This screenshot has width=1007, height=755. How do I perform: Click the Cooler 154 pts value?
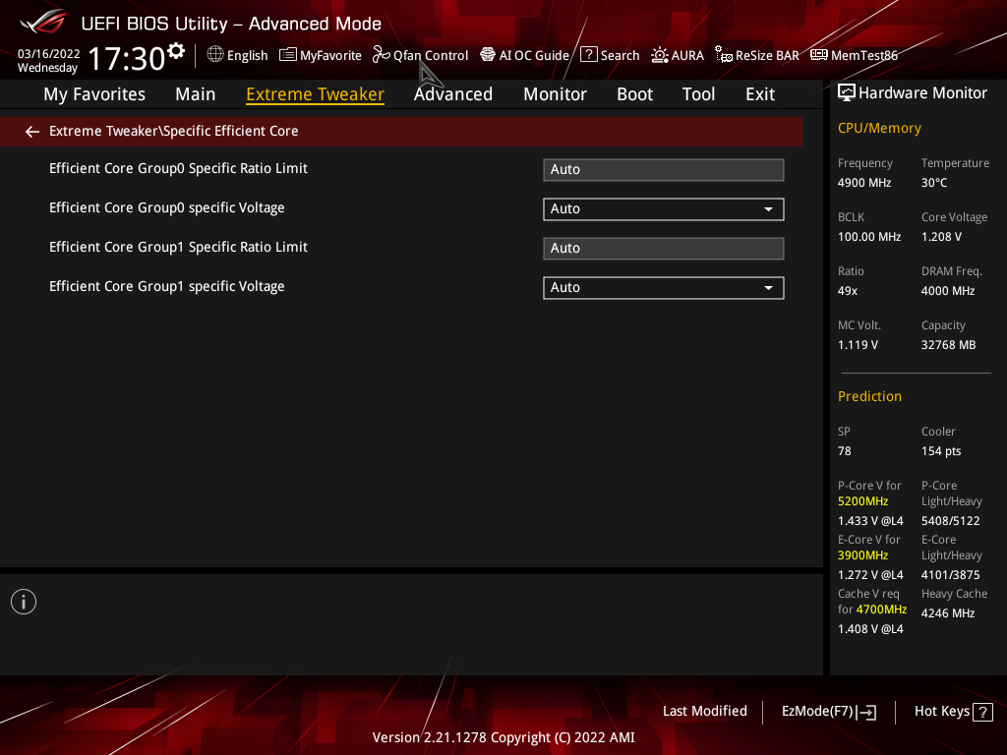941,451
